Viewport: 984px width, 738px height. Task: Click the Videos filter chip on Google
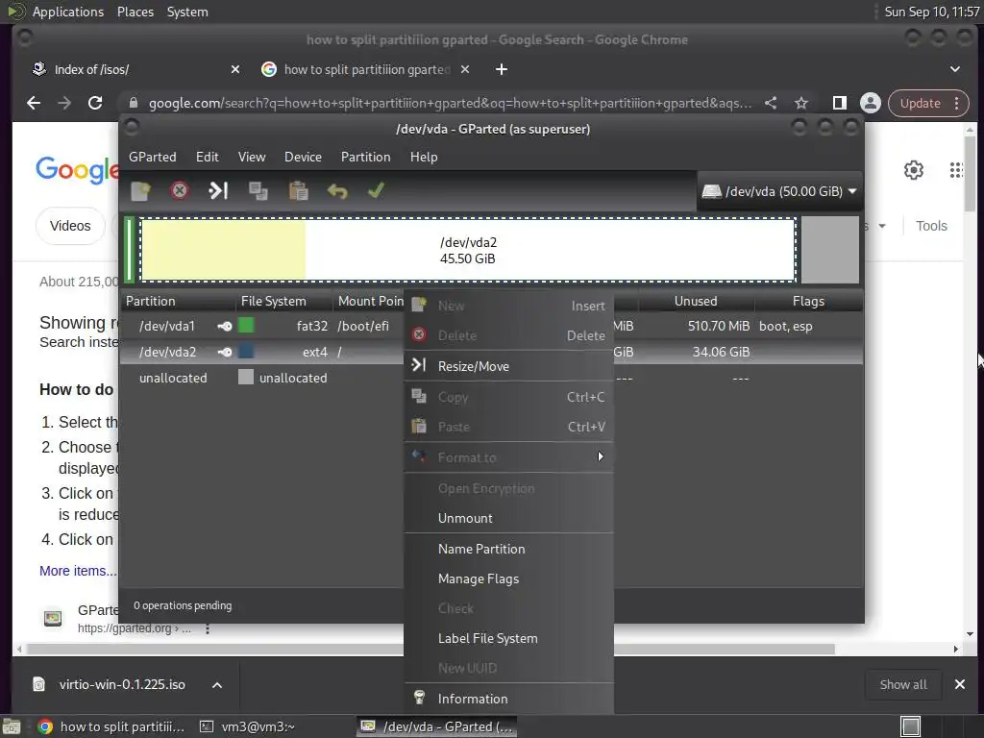tap(70, 226)
